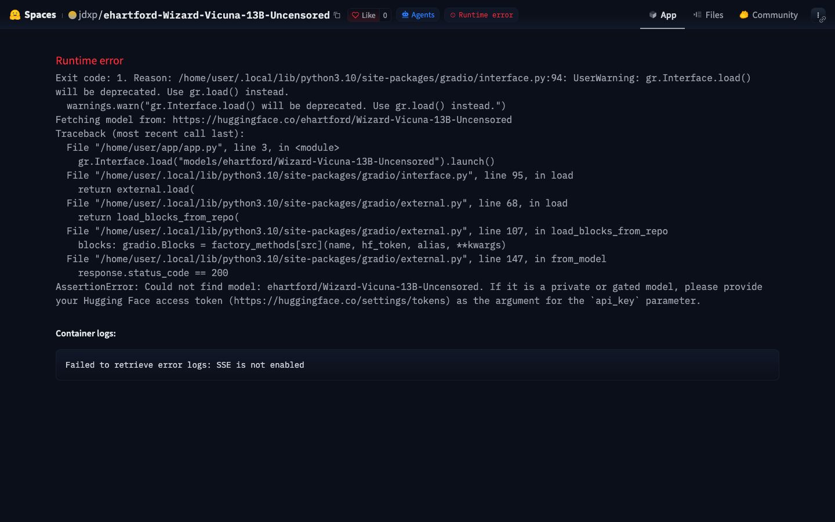
Task: Switch to the Files tab
Action: (708, 15)
